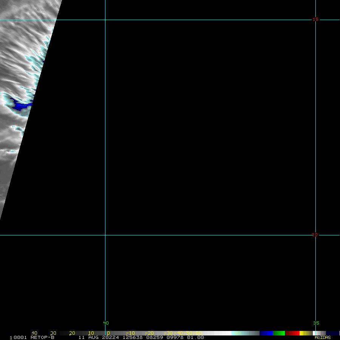Select the yellow segment of the color scale
Screen dimensions: 340x340
point(302,333)
